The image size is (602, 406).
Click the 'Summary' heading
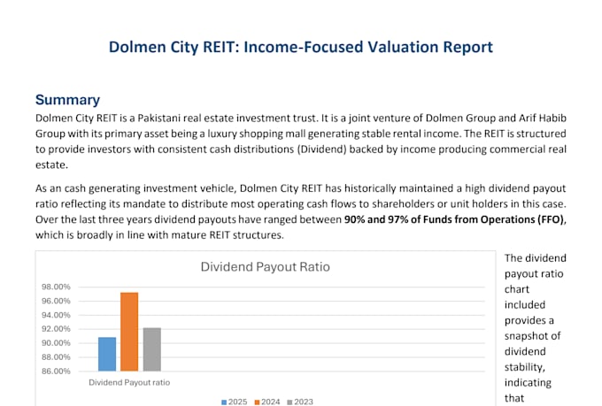(67, 100)
